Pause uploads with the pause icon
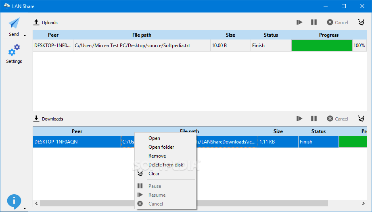The height and width of the screenshot is (212, 372). [x=314, y=22]
